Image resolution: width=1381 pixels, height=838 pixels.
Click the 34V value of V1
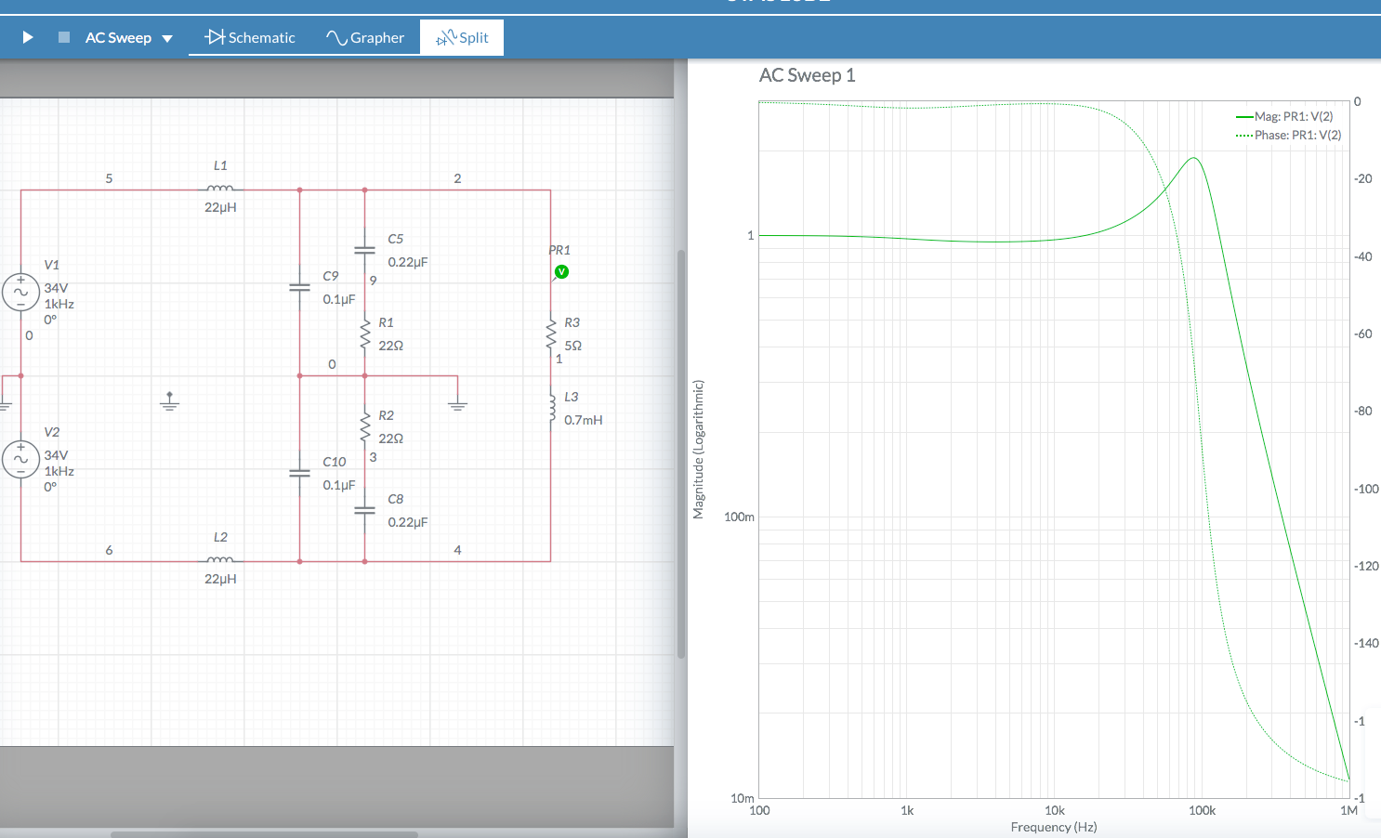(56, 288)
